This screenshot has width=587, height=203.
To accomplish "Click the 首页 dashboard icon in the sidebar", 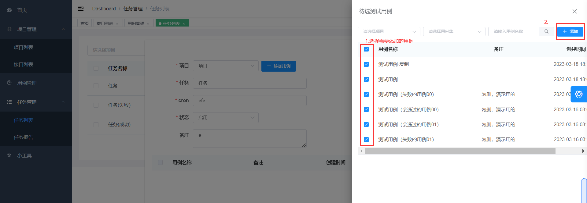I will pyautogui.click(x=9, y=10).
